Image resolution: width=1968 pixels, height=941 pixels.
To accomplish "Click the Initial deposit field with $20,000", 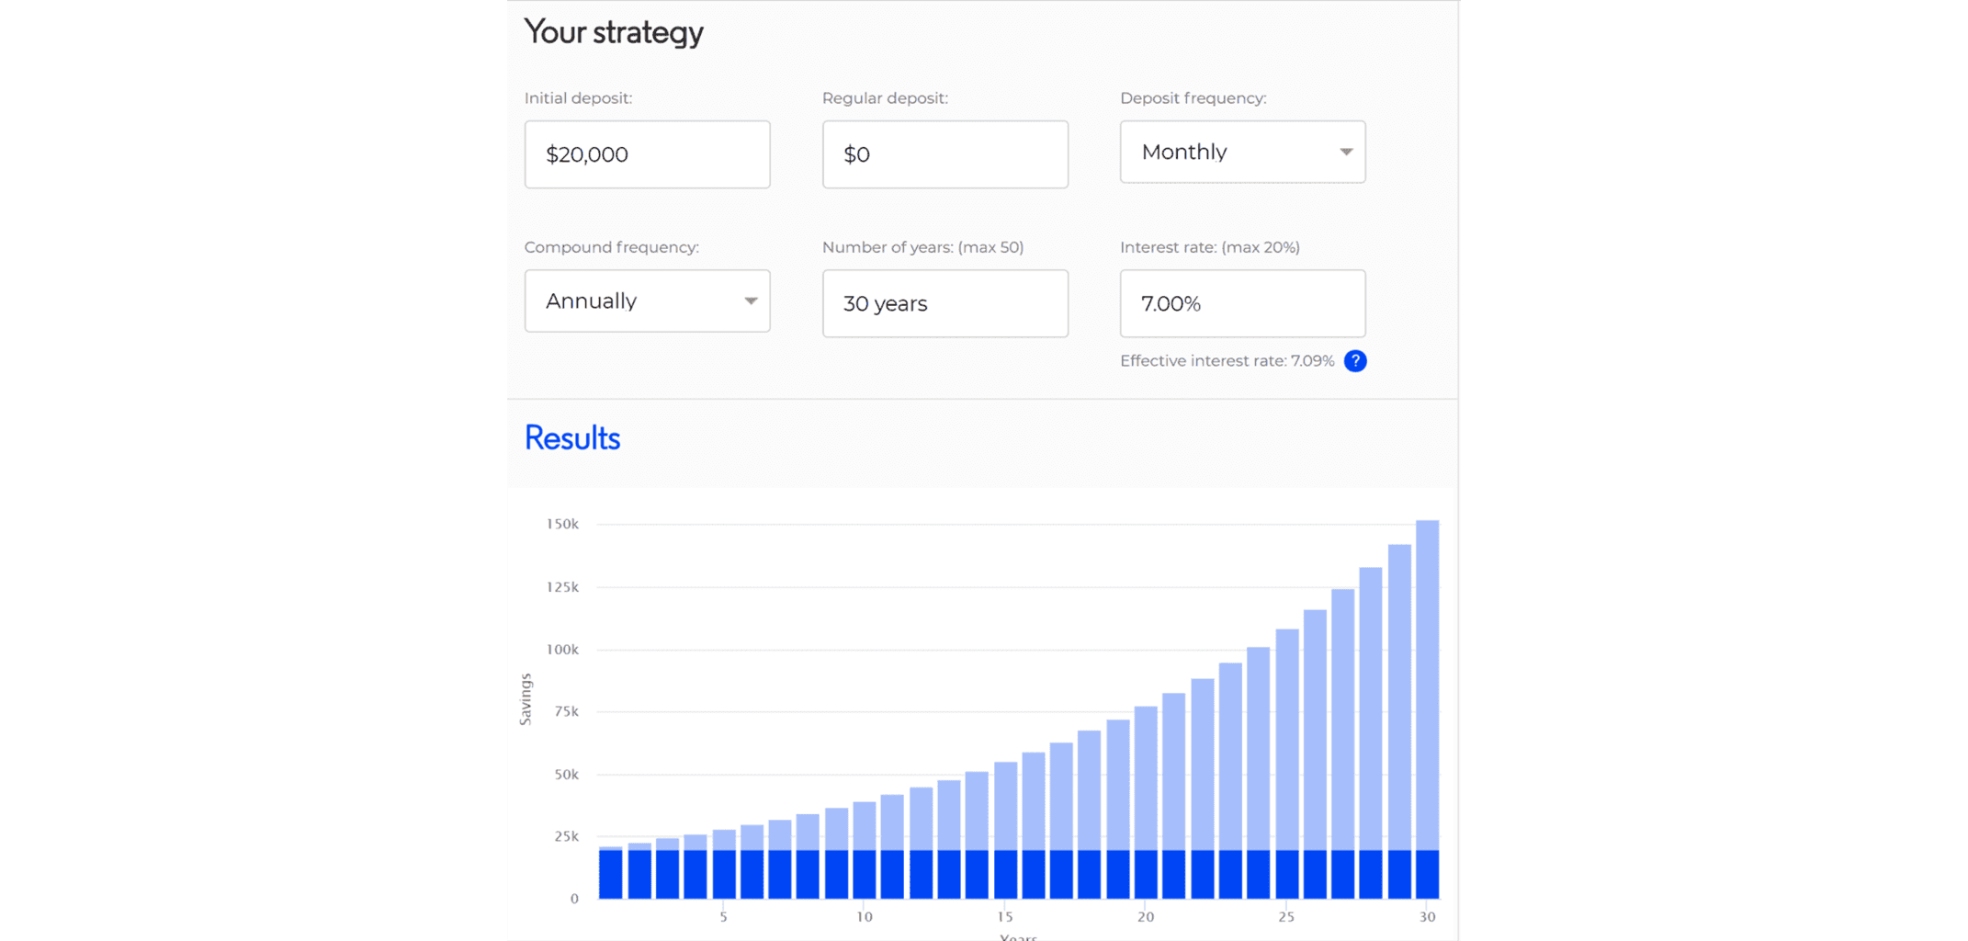I will (x=647, y=154).
